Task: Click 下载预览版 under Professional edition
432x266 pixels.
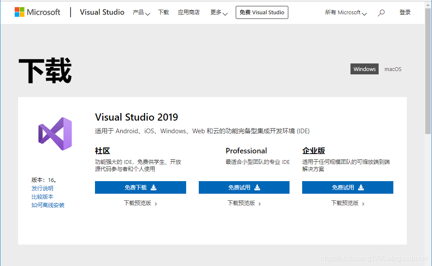Action: click(244, 203)
